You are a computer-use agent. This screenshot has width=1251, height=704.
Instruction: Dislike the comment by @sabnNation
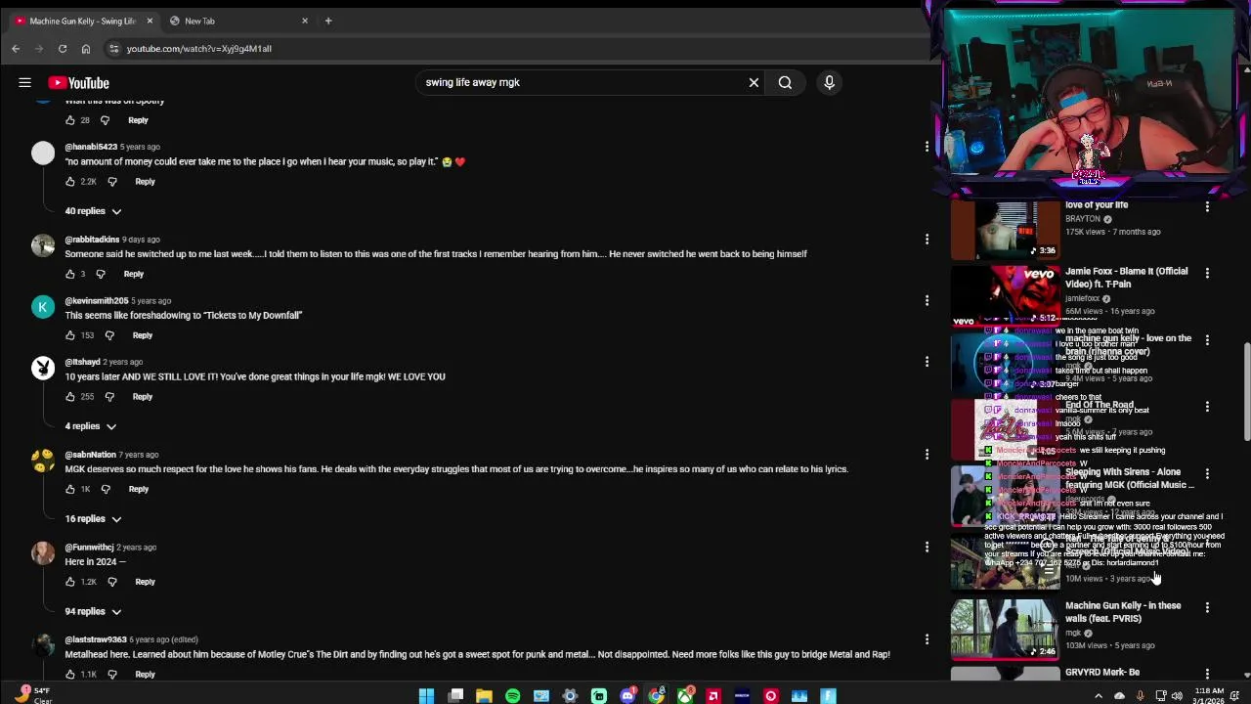point(106,489)
